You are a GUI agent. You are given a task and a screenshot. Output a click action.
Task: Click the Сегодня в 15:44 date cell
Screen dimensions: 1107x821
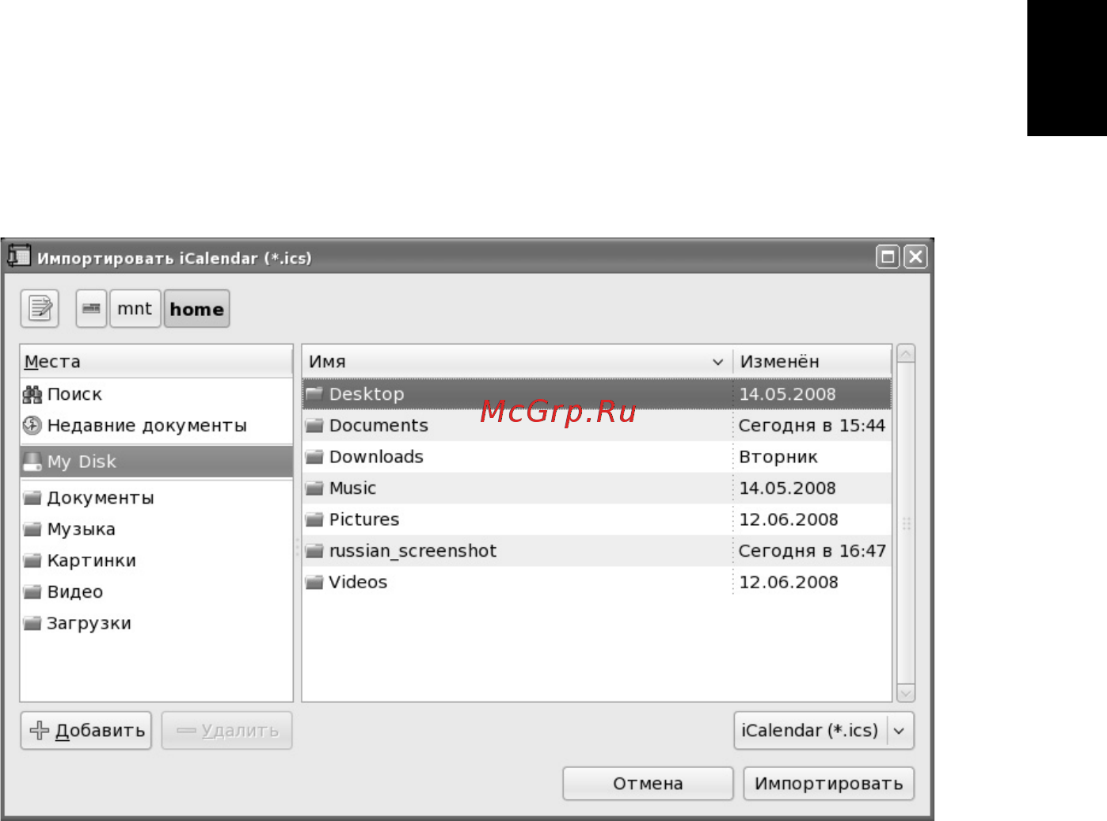click(812, 425)
